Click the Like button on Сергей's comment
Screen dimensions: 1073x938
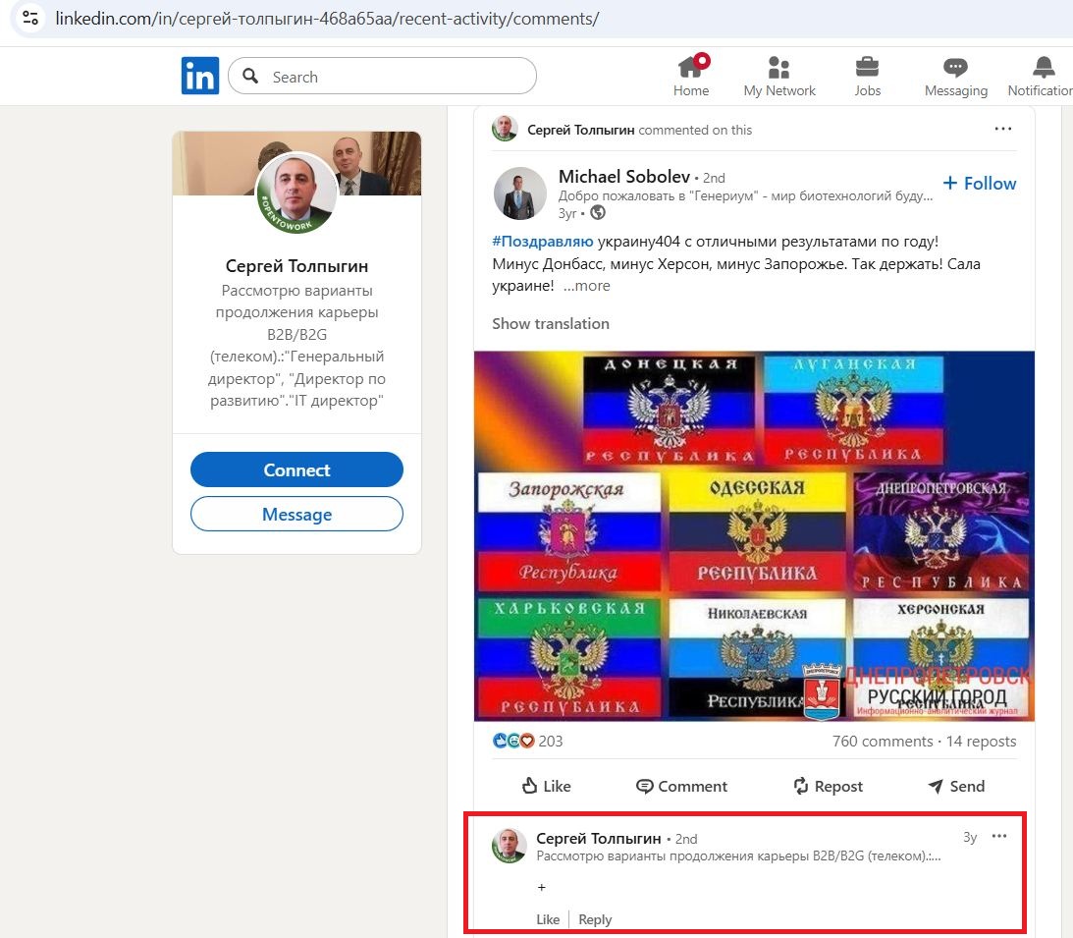tap(547, 919)
